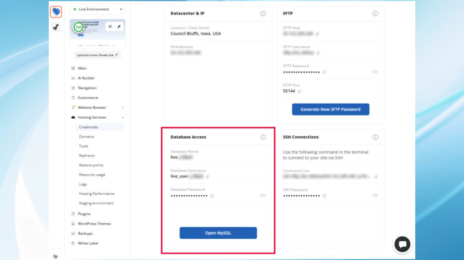Click Generate New SFTP Password button
The width and height of the screenshot is (464, 260).
click(331, 109)
